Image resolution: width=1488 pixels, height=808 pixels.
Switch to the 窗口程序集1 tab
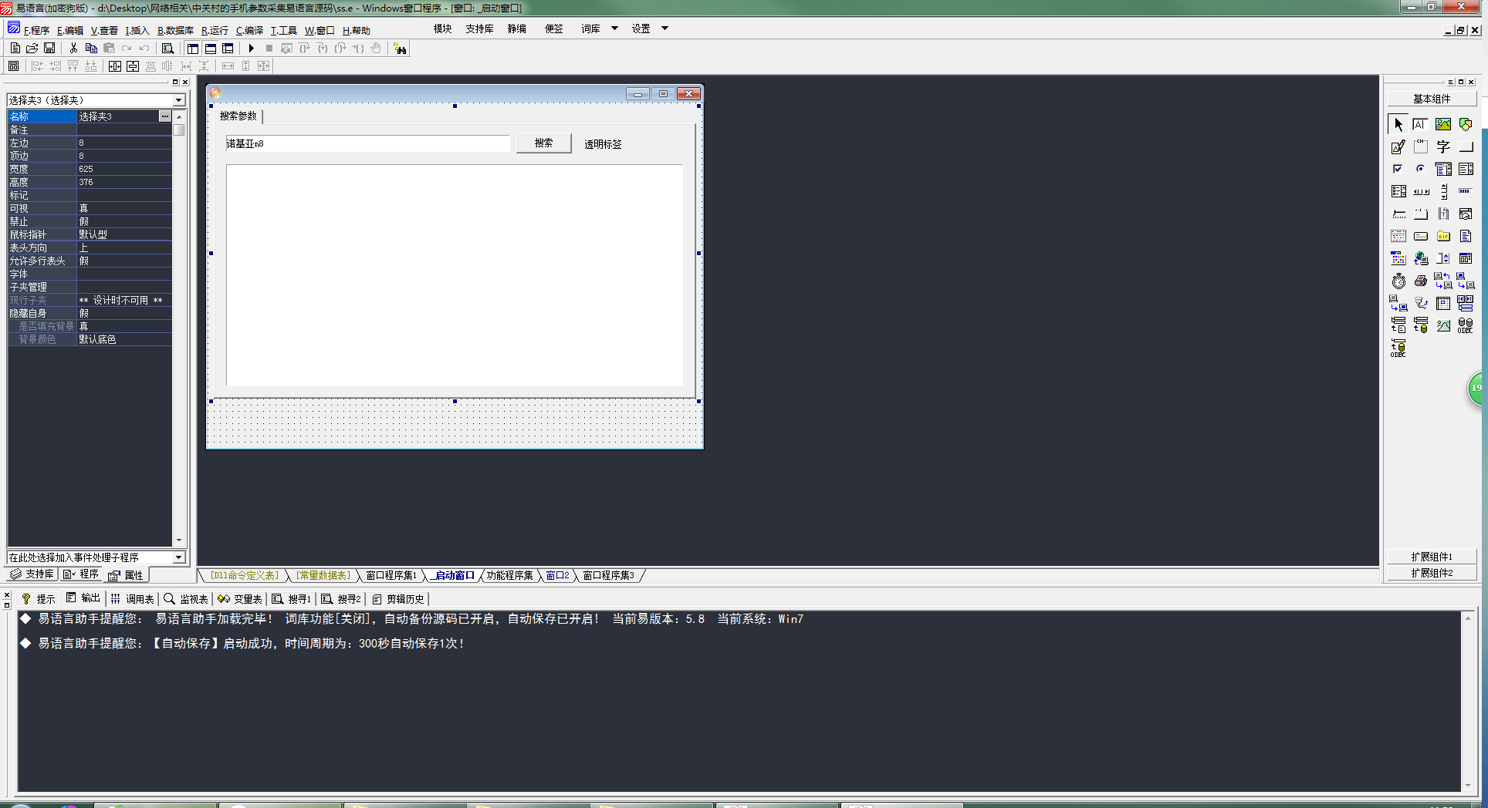pos(391,575)
